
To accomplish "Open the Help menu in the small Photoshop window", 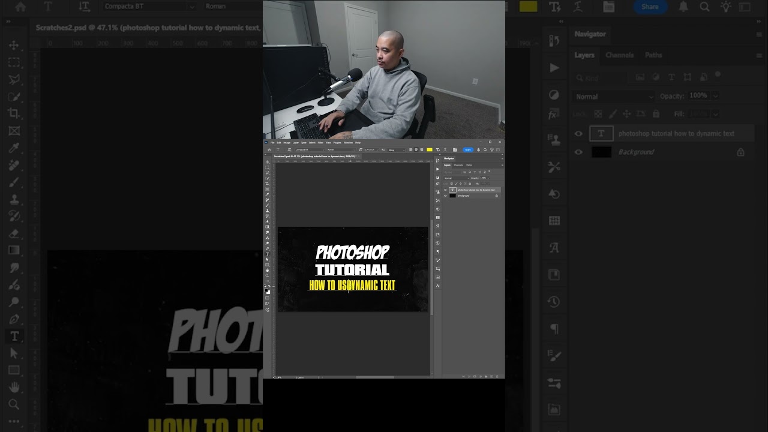I will (358, 143).
